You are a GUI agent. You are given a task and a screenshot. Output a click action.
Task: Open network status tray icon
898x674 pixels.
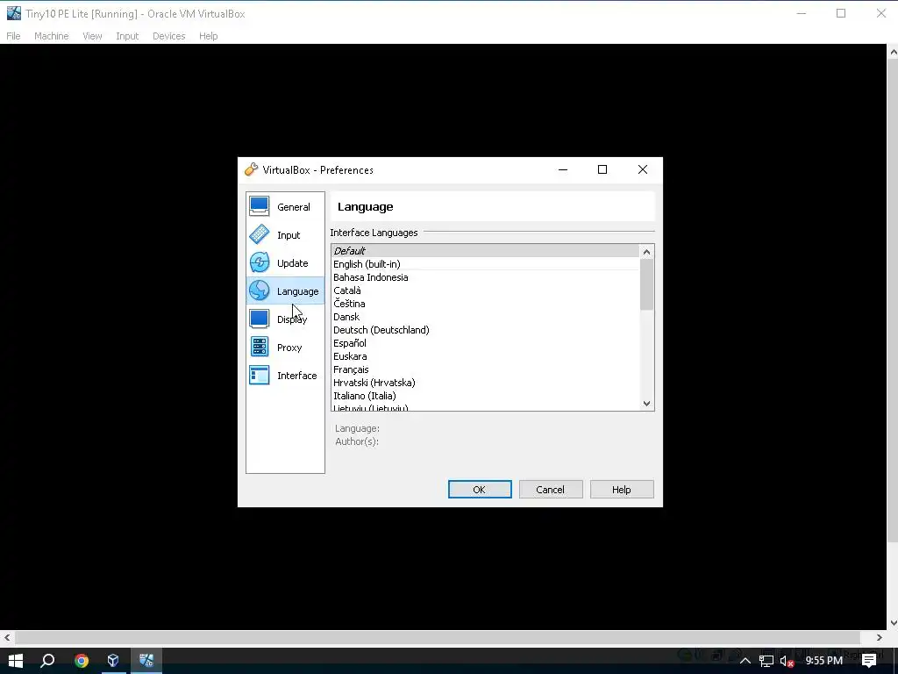[x=766, y=661]
